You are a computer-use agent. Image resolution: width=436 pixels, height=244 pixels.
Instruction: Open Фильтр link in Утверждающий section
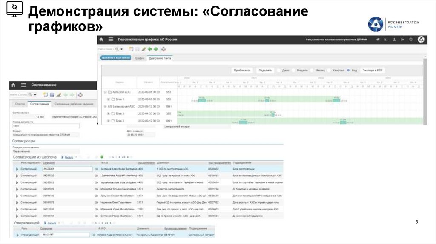click(x=52, y=223)
